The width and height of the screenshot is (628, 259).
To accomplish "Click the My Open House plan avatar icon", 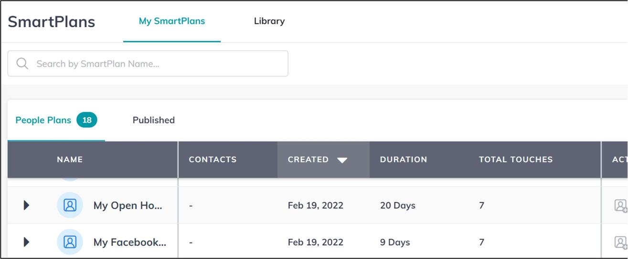I will [70, 205].
